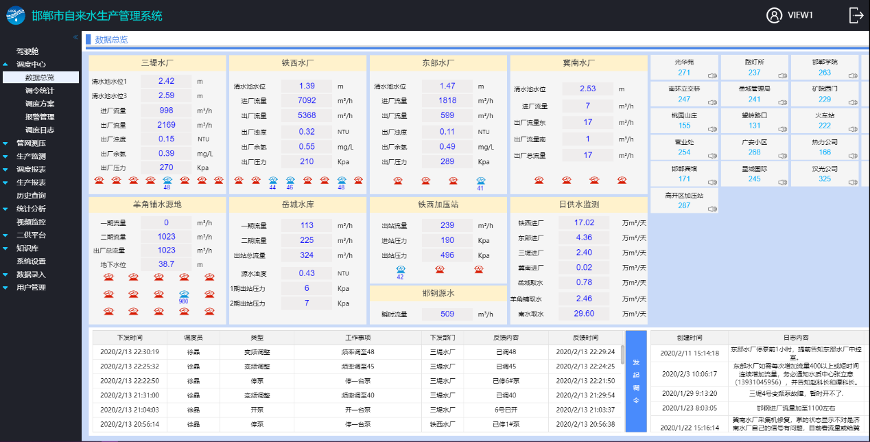Viewport: 870px width, 442px height.
Task: Click the blue pump icon labeled 44
Action: tap(272, 181)
